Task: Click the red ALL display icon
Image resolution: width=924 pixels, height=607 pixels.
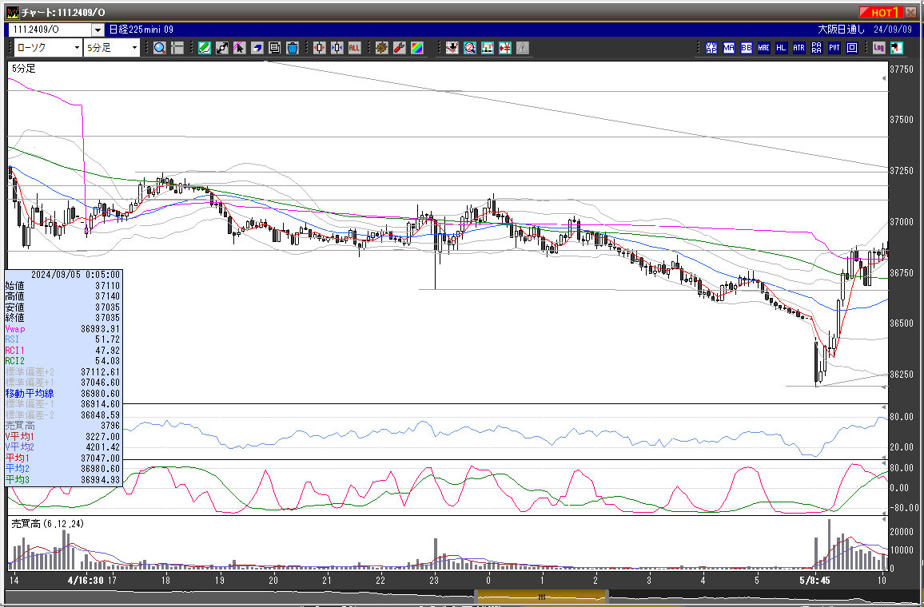Action: coord(354,48)
